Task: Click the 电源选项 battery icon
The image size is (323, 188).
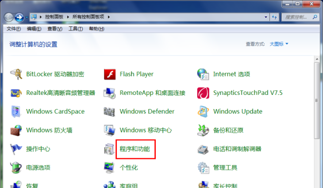Action: (16, 168)
